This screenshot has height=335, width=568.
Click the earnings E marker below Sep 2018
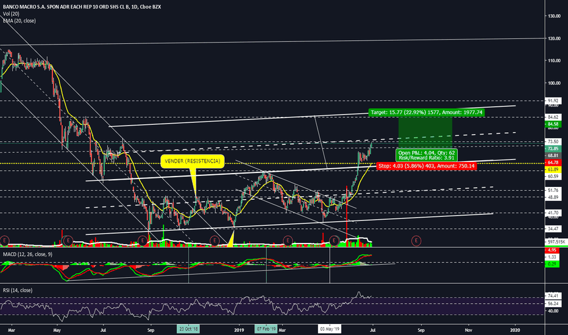(143, 240)
